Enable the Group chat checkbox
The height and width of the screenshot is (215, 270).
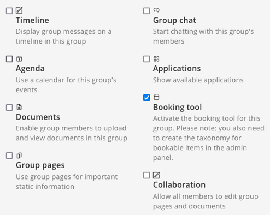[x=146, y=11]
